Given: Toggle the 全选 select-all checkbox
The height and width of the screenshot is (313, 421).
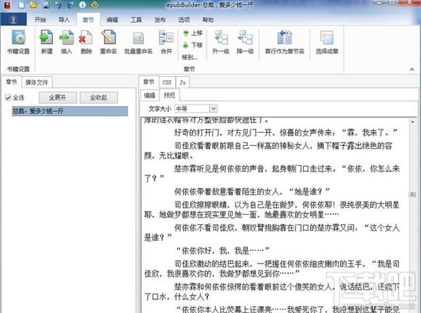Looking at the screenshot, I should pyautogui.click(x=8, y=98).
